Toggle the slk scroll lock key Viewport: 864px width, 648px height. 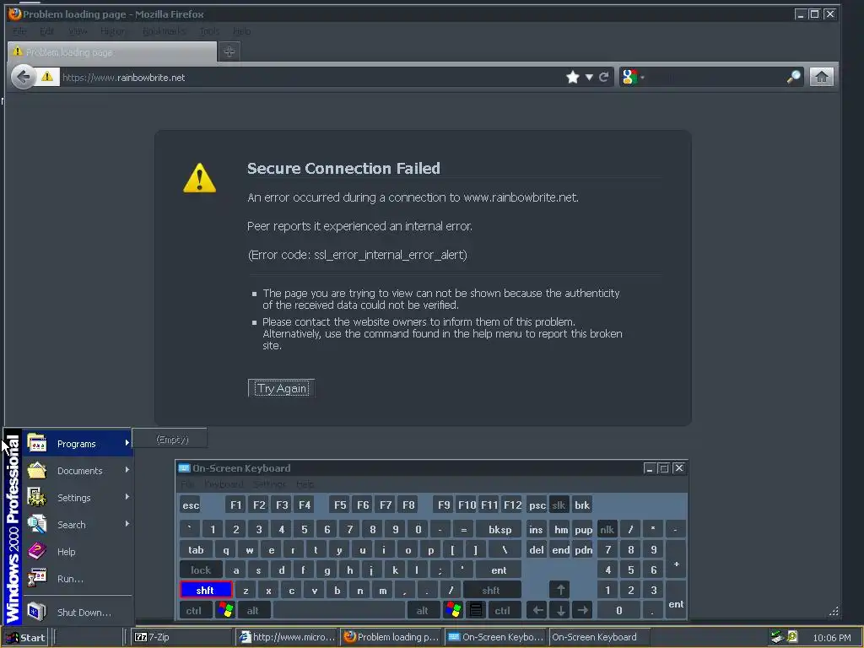click(559, 505)
